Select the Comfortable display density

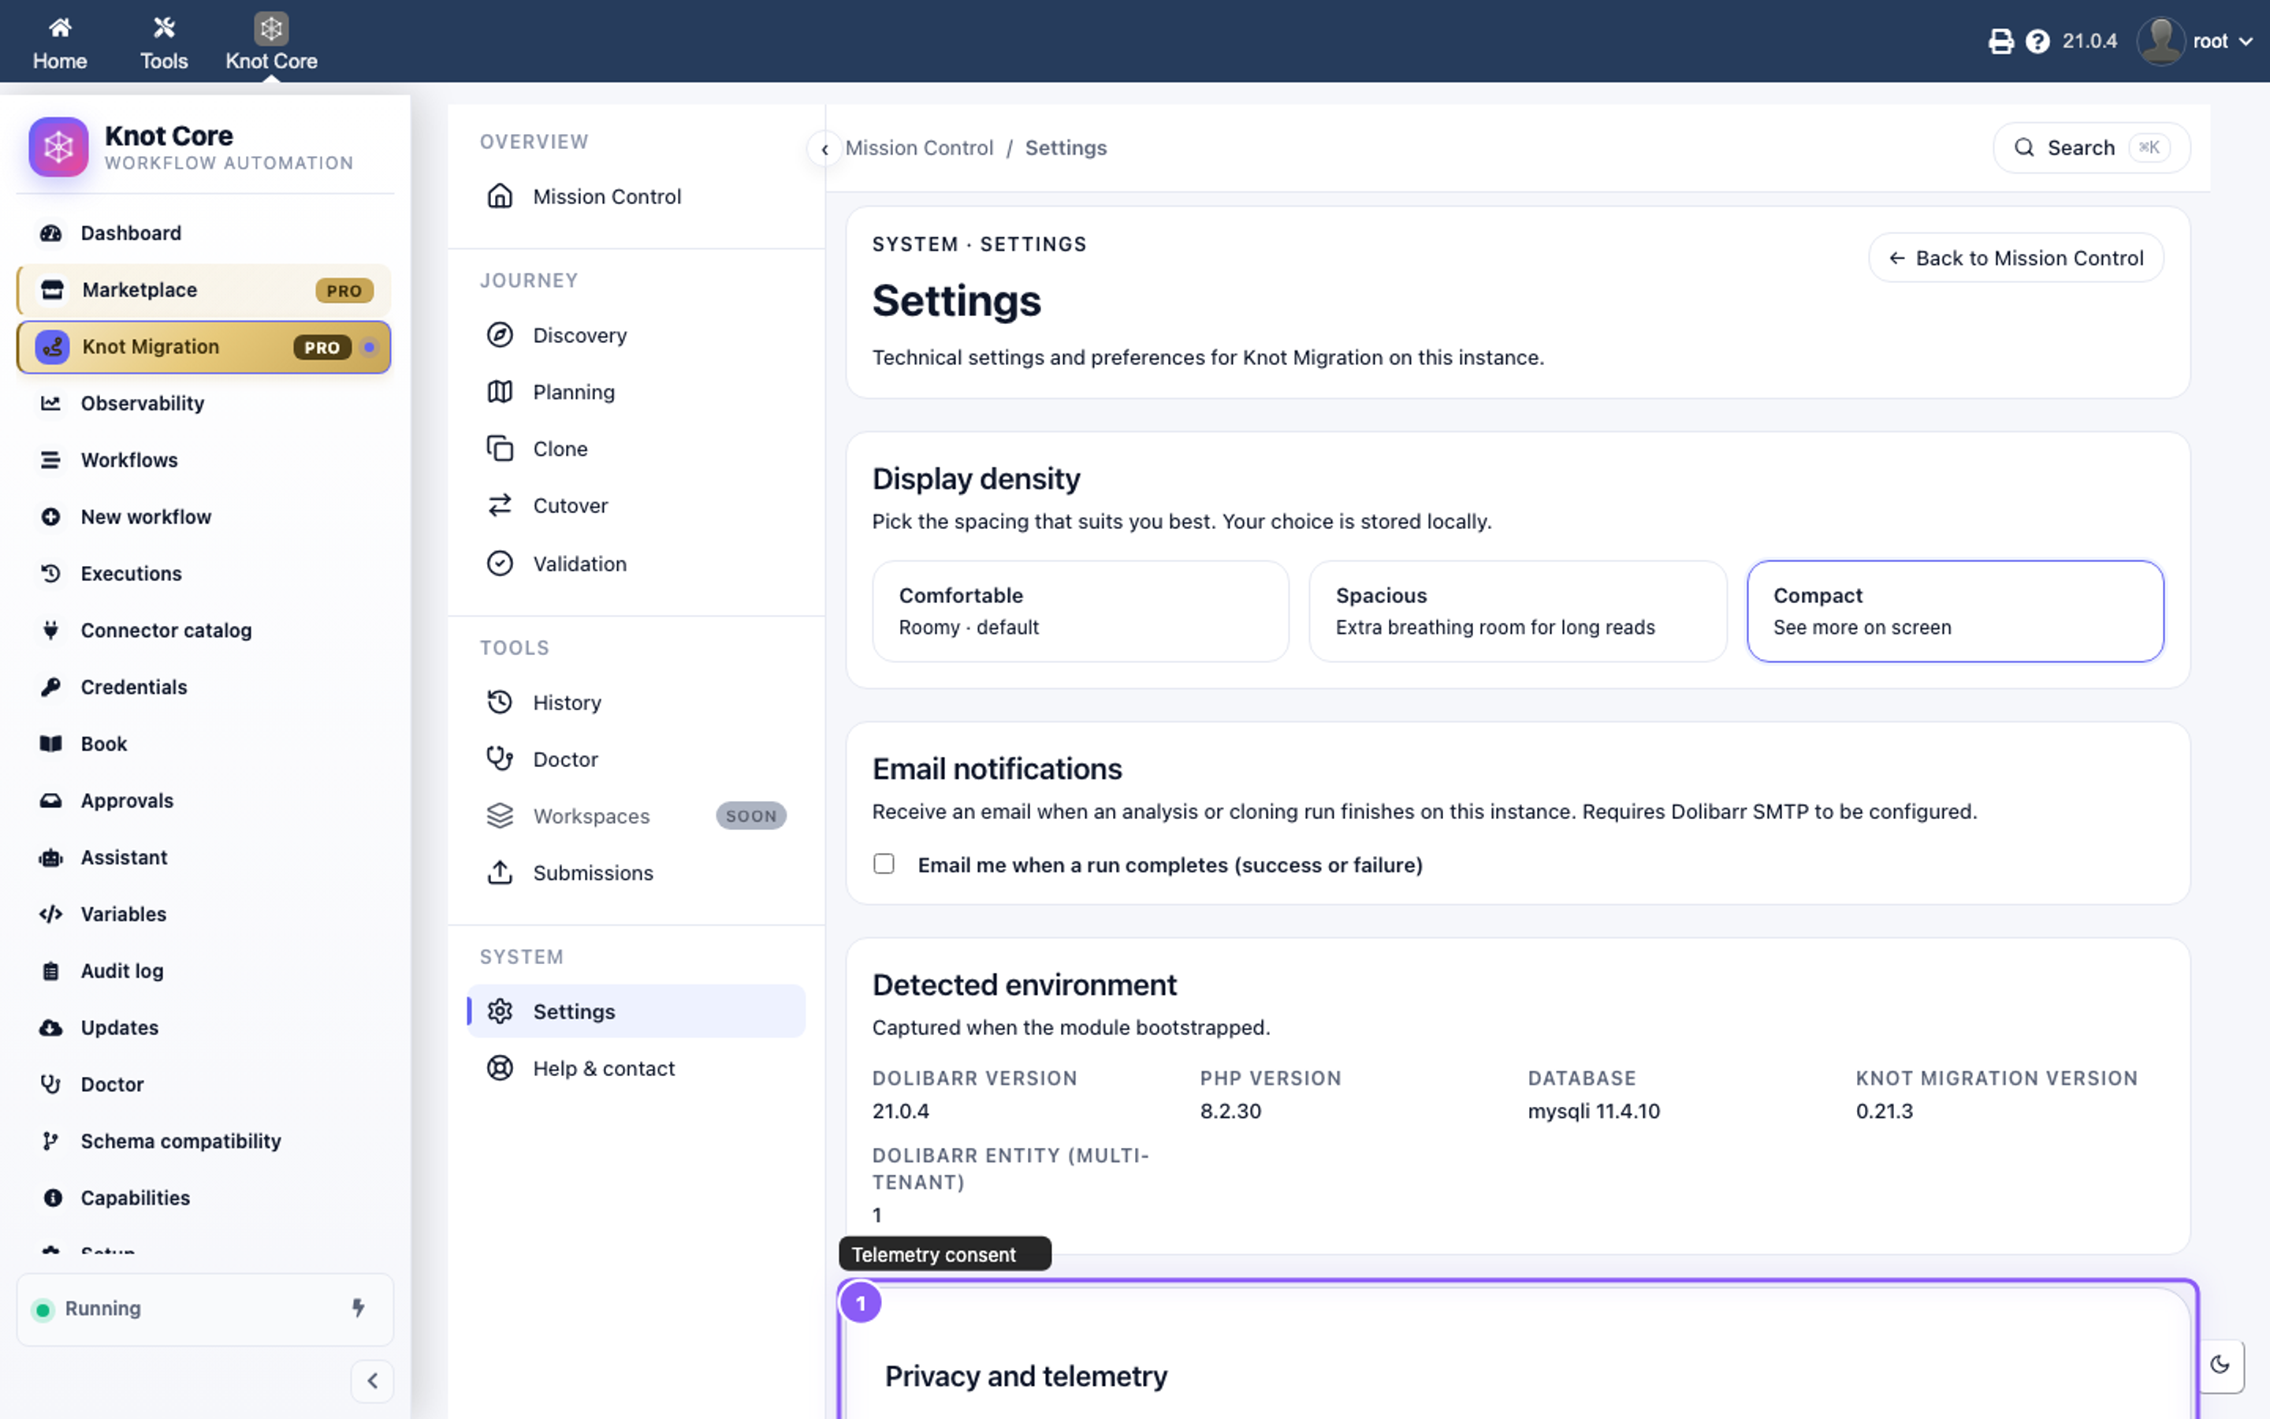pyautogui.click(x=1081, y=611)
